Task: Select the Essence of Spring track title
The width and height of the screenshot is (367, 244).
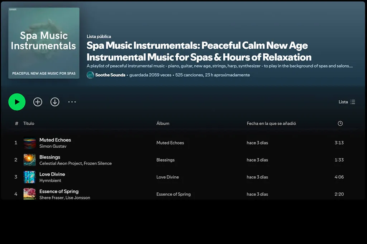Action: tap(59, 191)
